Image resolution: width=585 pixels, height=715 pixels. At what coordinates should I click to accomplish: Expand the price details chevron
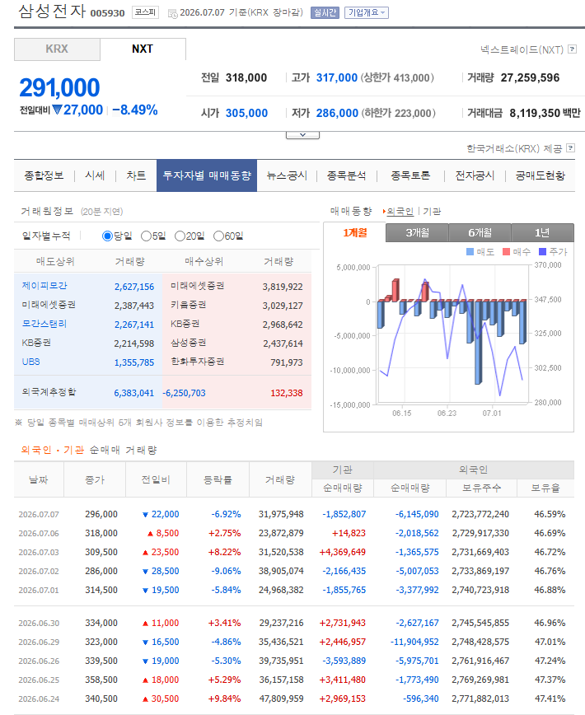(x=302, y=135)
